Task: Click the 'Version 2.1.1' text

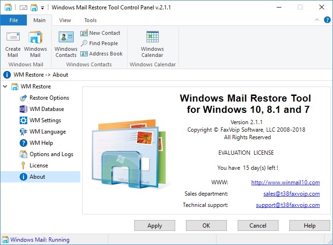Action: coord(247,122)
